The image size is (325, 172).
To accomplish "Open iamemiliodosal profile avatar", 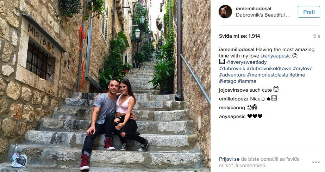I will coord(225,12).
